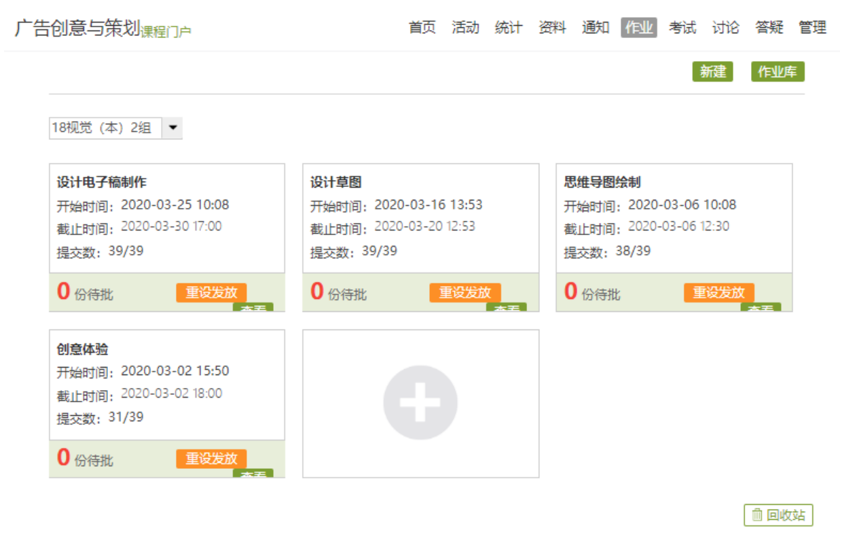857x545 pixels.
Task: Open the 设计草图 assignment title
Action: [336, 182]
